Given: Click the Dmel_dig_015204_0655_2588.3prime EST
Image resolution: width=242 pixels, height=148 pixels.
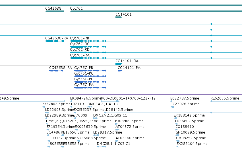Looking at the screenshot, I should pos(47,124).
